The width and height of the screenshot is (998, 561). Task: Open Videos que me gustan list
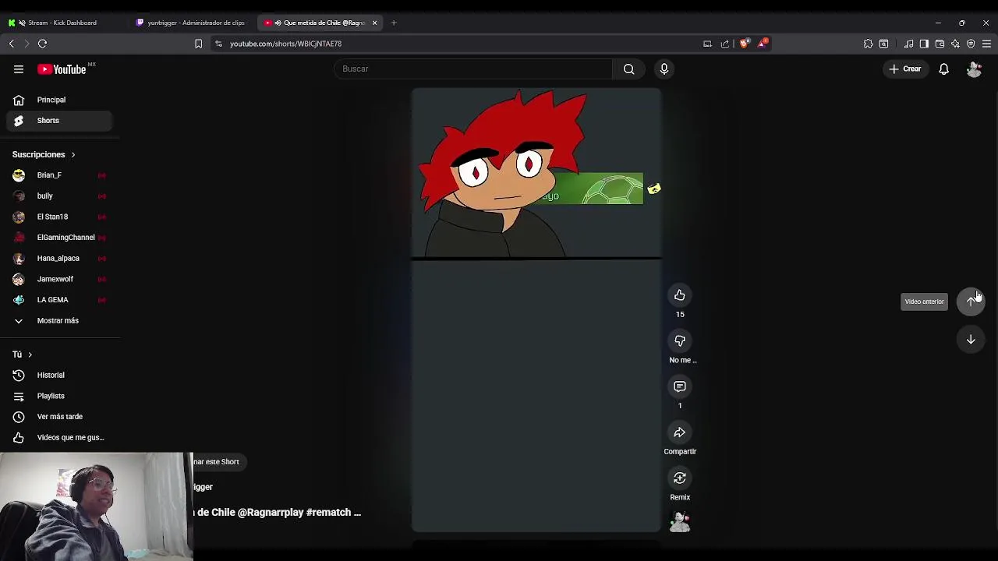(x=60, y=438)
